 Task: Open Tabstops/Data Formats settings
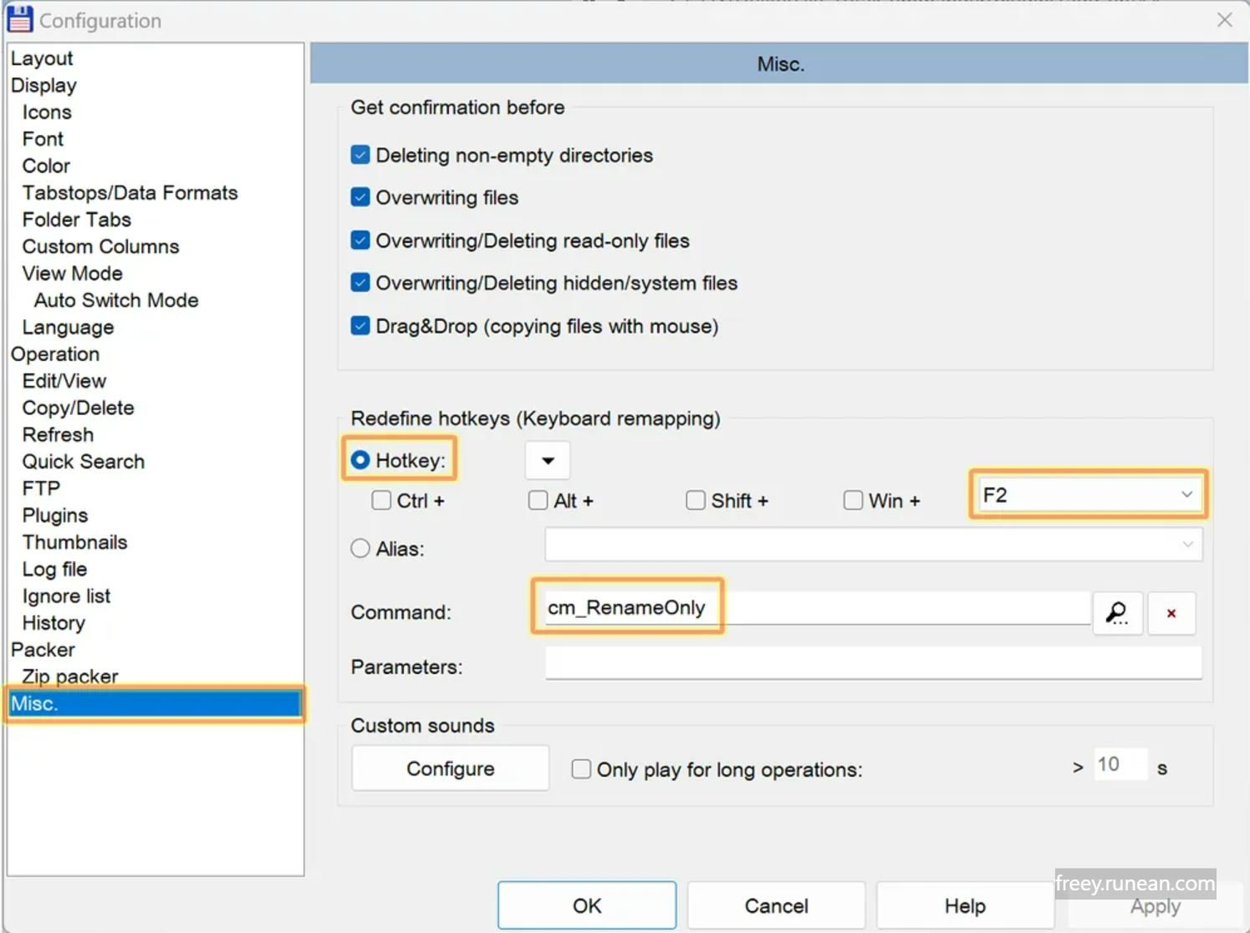[x=130, y=193]
